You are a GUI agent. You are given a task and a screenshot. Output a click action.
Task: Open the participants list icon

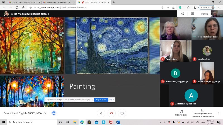(x=183, y=14)
